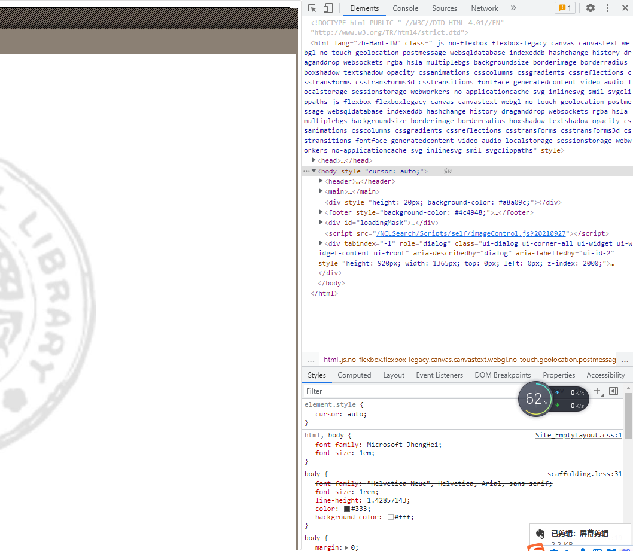The image size is (633, 551).
Task: Click the styles Filter input field
Action: tap(407, 391)
